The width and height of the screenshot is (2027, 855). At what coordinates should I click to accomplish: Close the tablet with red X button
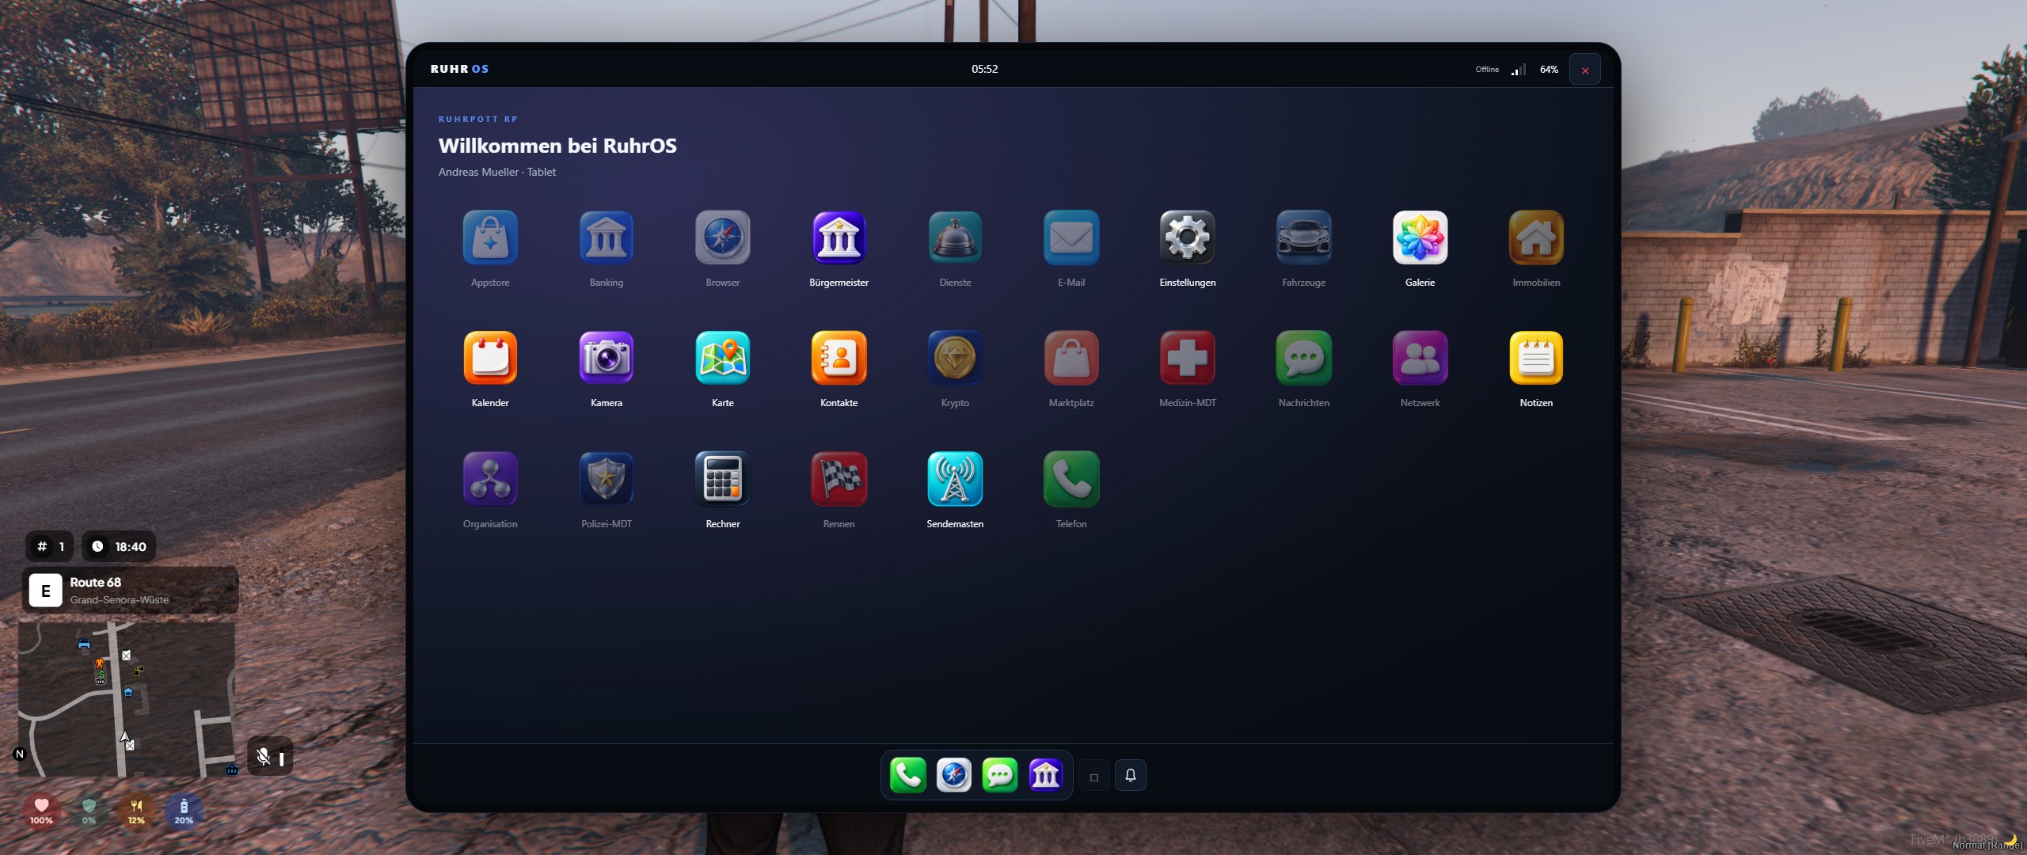click(x=1585, y=70)
